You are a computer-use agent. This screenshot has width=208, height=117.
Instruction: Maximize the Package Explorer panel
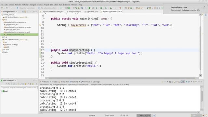[36, 12]
